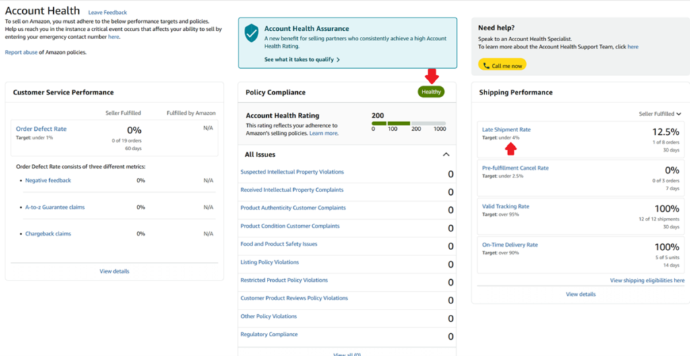
Task: View details under Customer Service Performance
Action: point(115,271)
